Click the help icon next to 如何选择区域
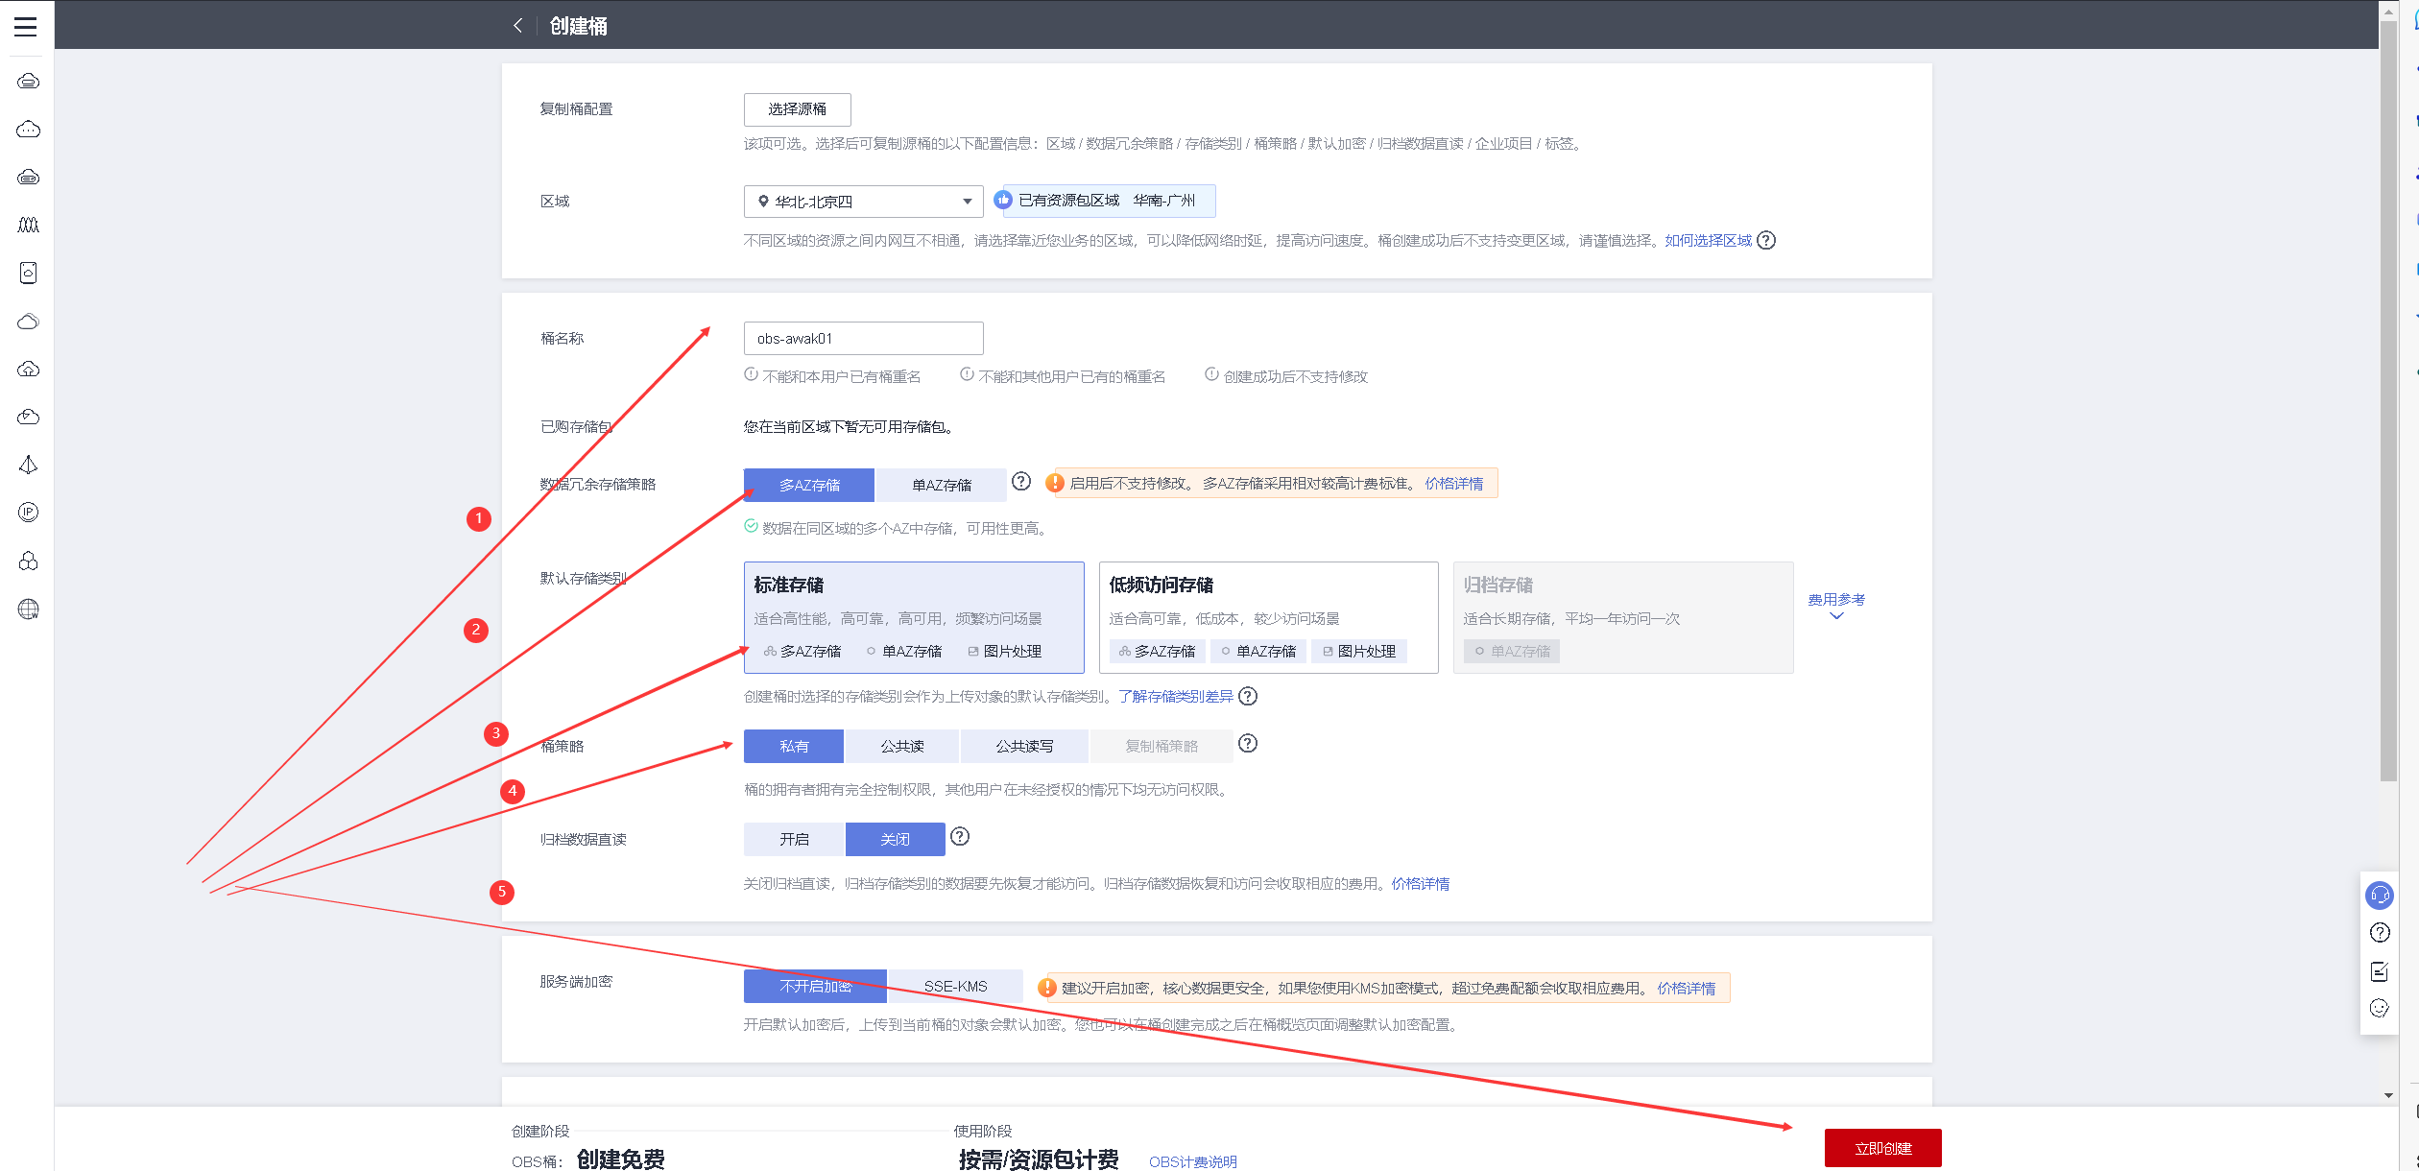2419x1171 pixels. pyautogui.click(x=1766, y=241)
